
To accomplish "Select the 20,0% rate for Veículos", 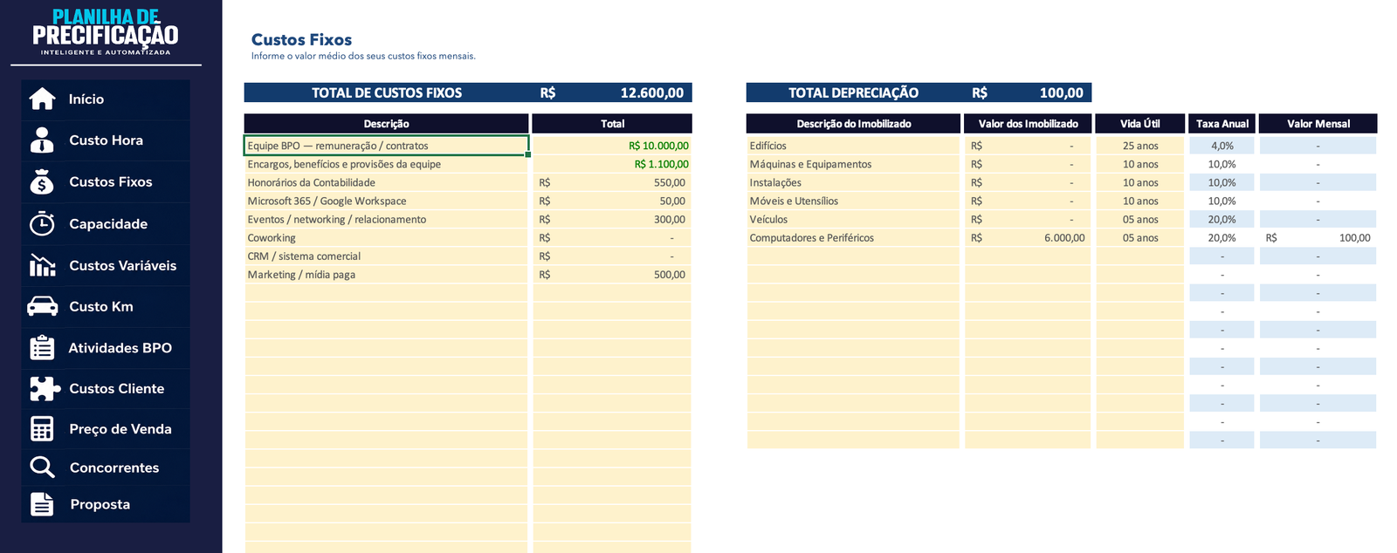I will click(1222, 219).
